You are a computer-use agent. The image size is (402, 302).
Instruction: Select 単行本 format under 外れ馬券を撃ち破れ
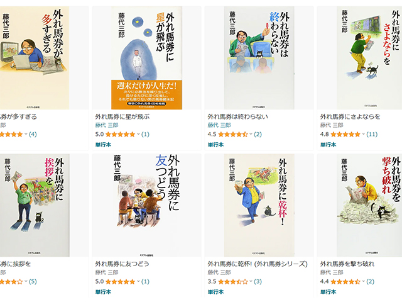coord(328,292)
